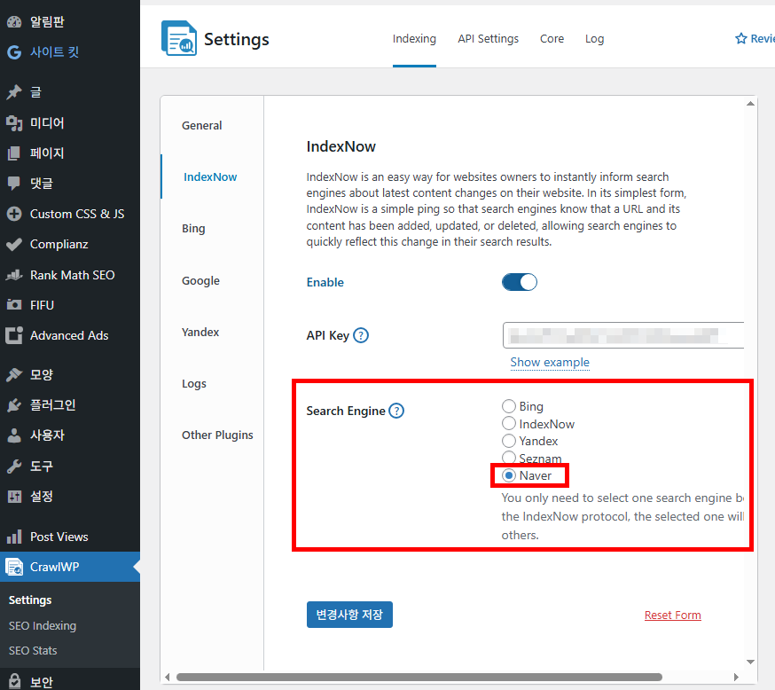
Task: Open the SEO Indexing submenu item
Action: pyautogui.click(x=43, y=626)
